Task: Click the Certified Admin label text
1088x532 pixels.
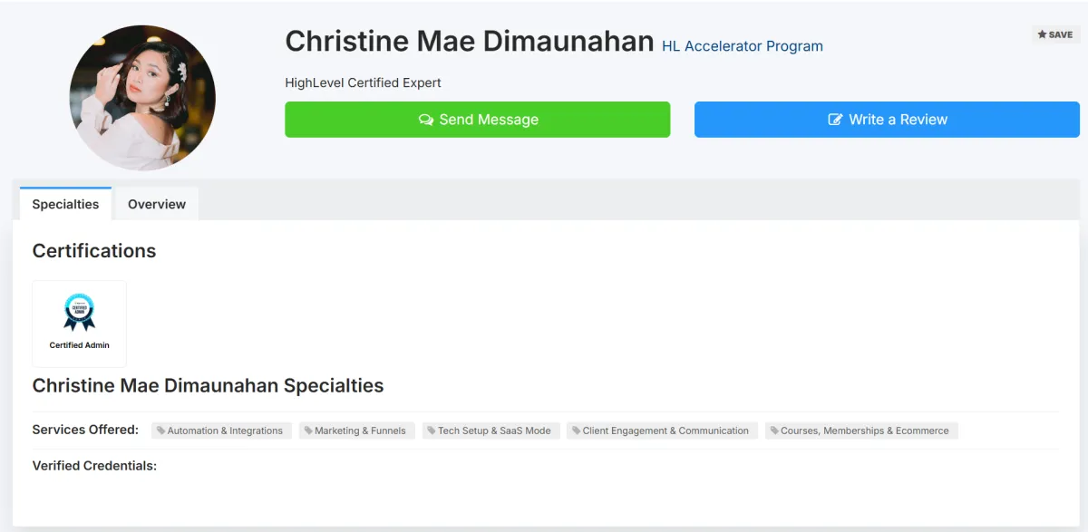Action: pos(79,345)
